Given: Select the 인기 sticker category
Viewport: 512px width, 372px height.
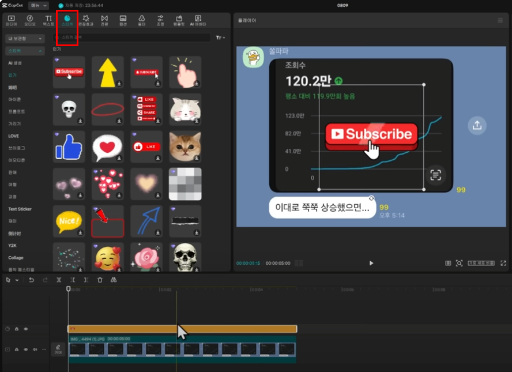Looking at the screenshot, I should [x=13, y=75].
